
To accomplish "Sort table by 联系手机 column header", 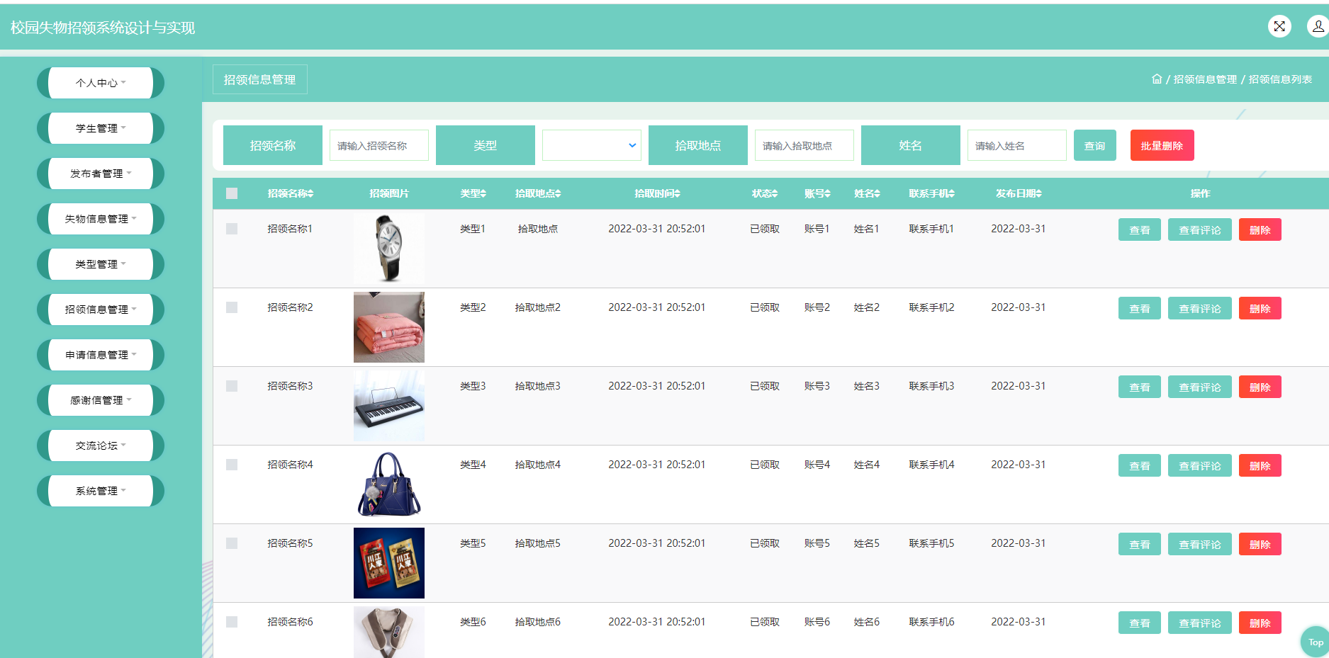I will (932, 193).
